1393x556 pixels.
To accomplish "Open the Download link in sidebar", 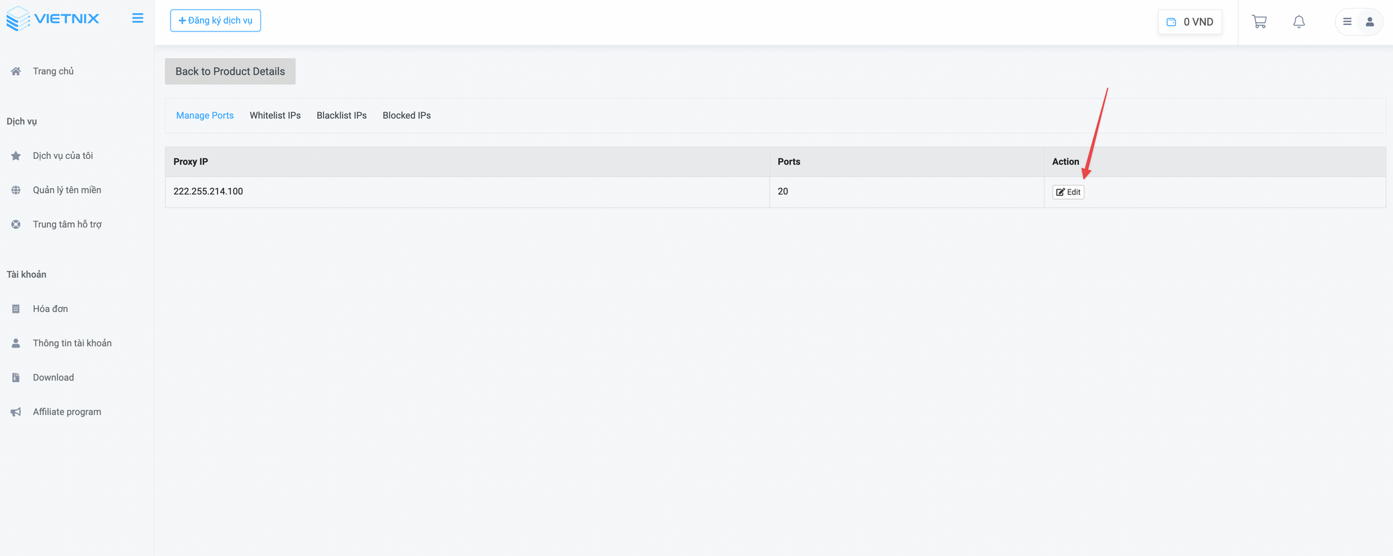I will point(53,378).
